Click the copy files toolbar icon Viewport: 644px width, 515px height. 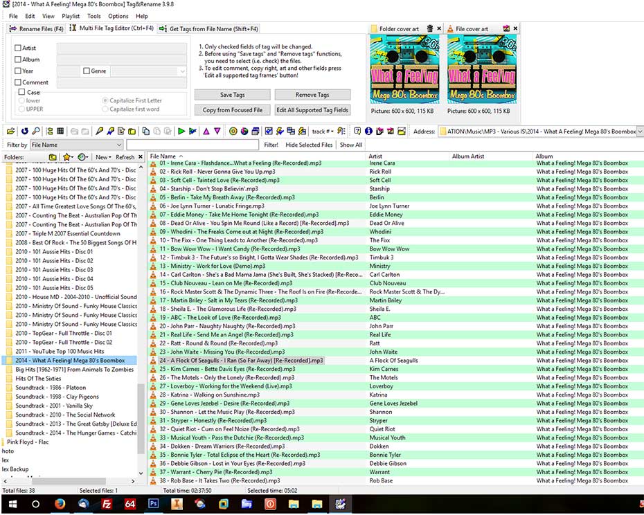[146, 131]
